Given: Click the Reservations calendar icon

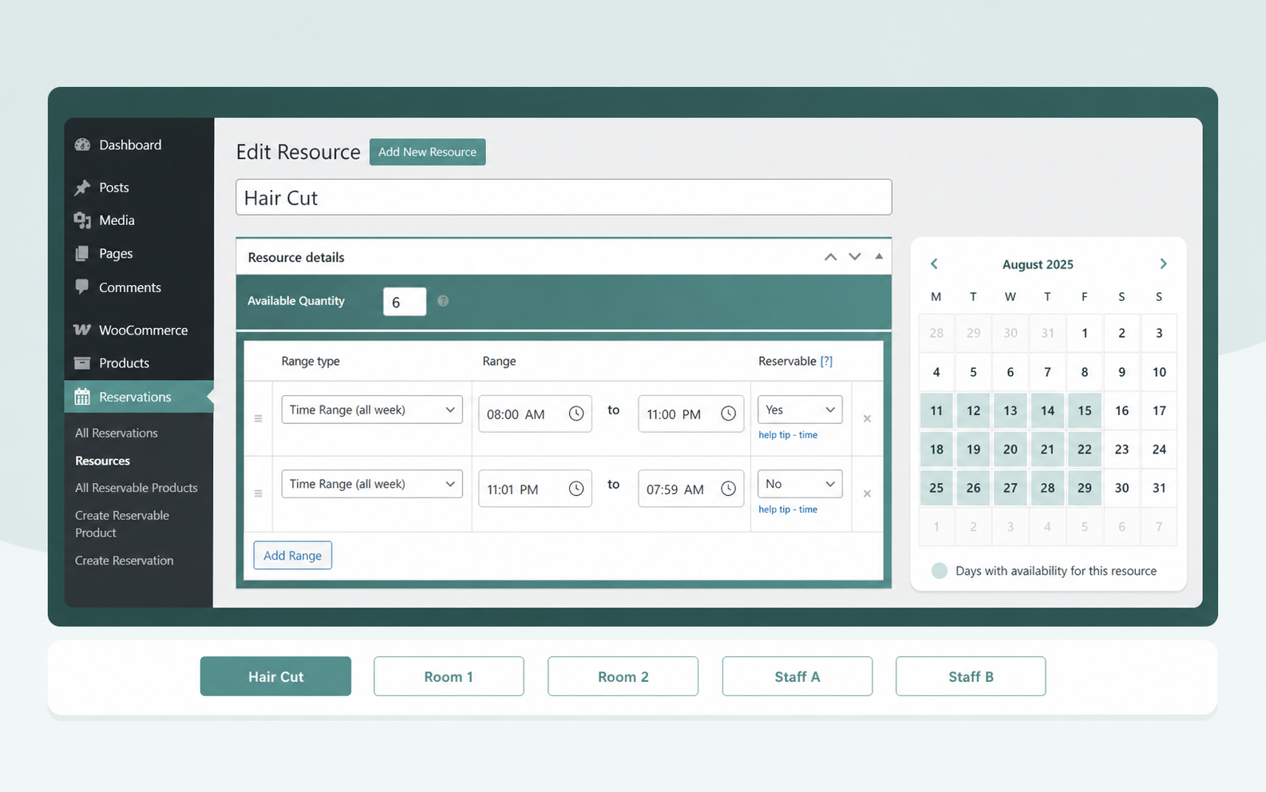Looking at the screenshot, I should 82,397.
